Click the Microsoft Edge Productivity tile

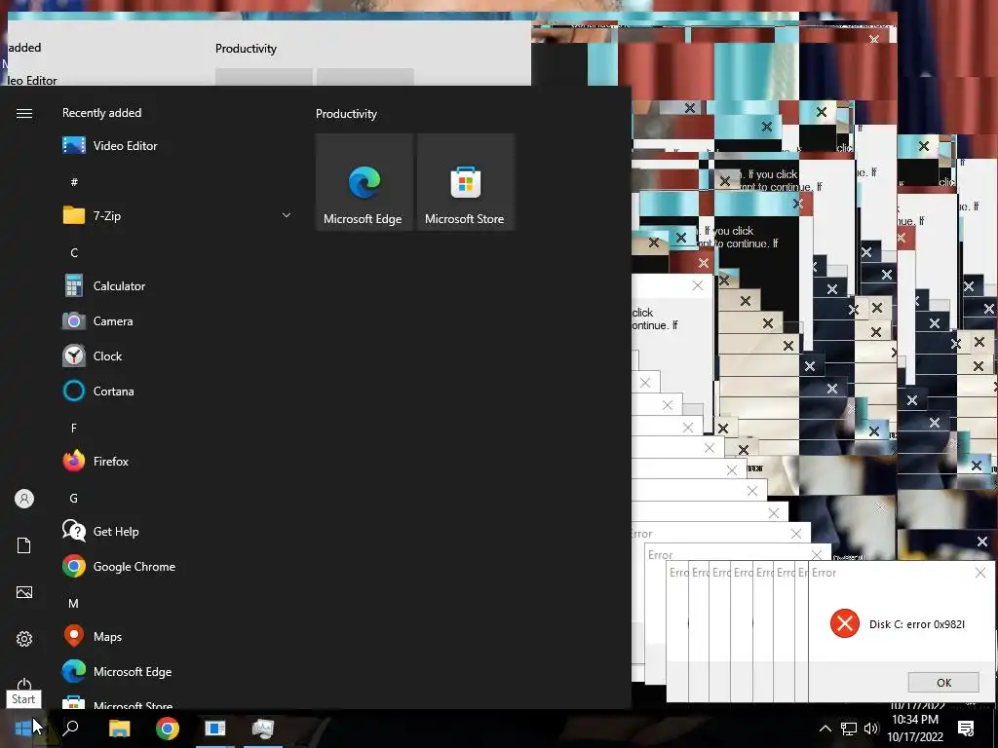(365, 182)
